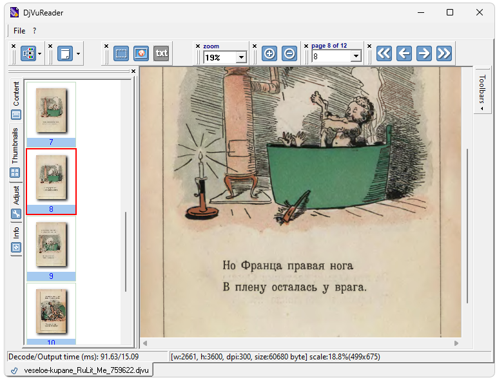Go to the next page arrow
The width and height of the screenshot is (497, 380).
424,53
